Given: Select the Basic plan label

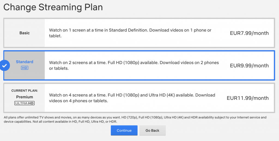Looking at the screenshot, I should tap(25, 33).
